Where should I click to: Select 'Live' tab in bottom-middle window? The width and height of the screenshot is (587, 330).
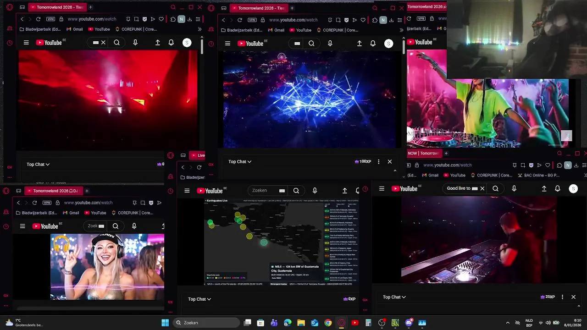click(x=198, y=155)
